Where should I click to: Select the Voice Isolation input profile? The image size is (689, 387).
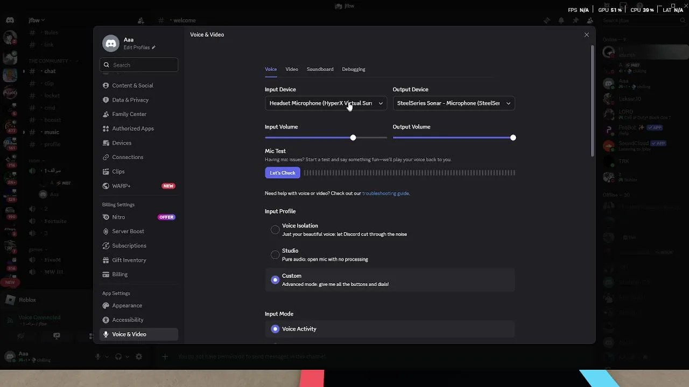[390, 230]
